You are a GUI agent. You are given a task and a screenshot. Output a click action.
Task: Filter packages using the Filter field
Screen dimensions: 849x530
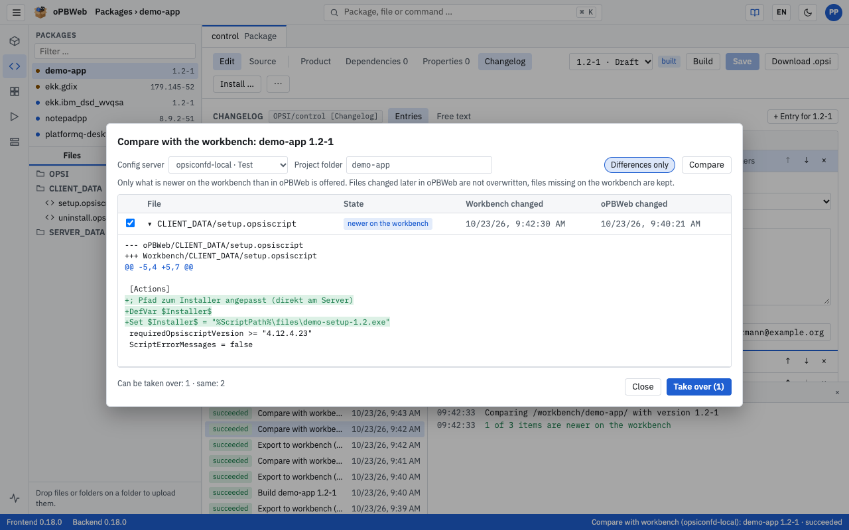tap(115, 52)
